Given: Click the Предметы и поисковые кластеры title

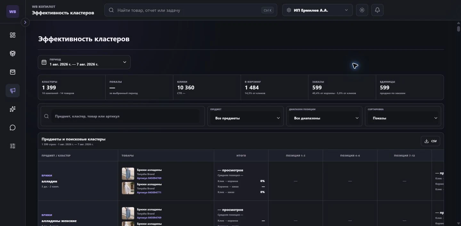Looking at the screenshot, I should [x=74, y=139].
